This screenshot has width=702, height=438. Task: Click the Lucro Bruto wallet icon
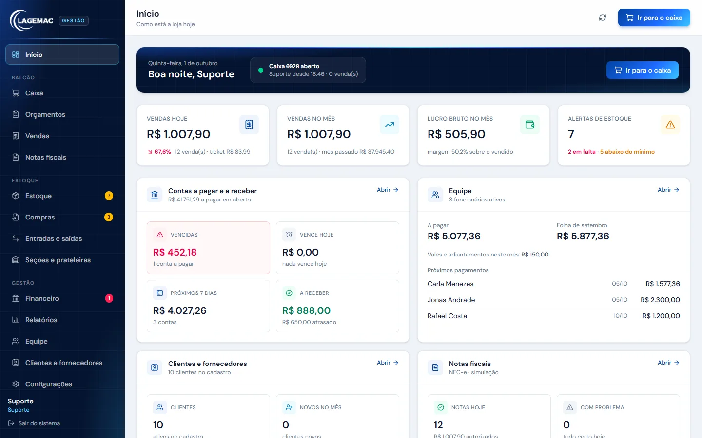pos(530,125)
